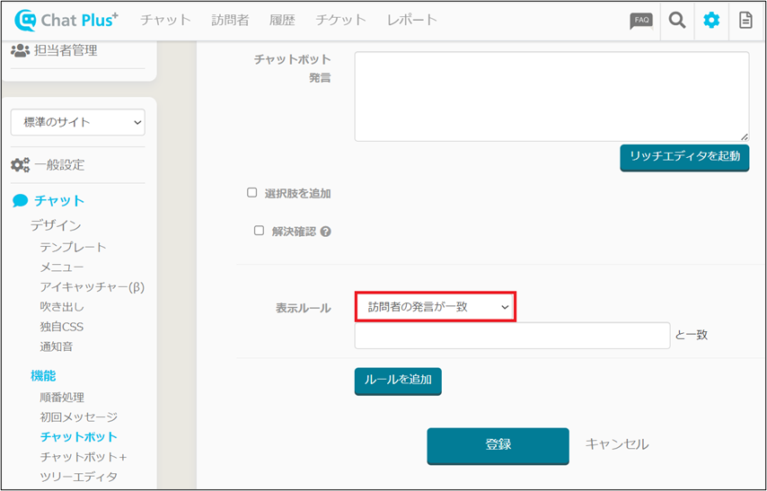The width and height of the screenshot is (767, 491).
Task: Expand the 訪問者の発言が一致 rule dropdown
Action: (x=436, y=307)
